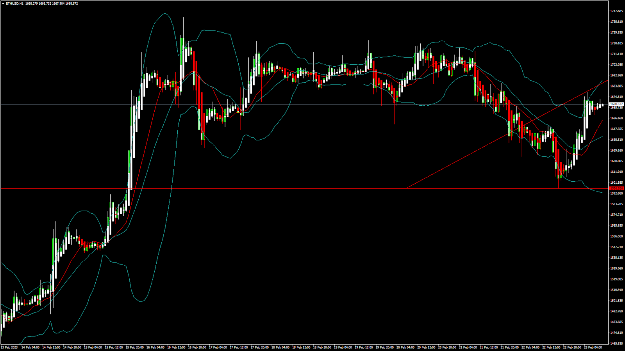Click the 1465.535 price scale label

(616, 344)
